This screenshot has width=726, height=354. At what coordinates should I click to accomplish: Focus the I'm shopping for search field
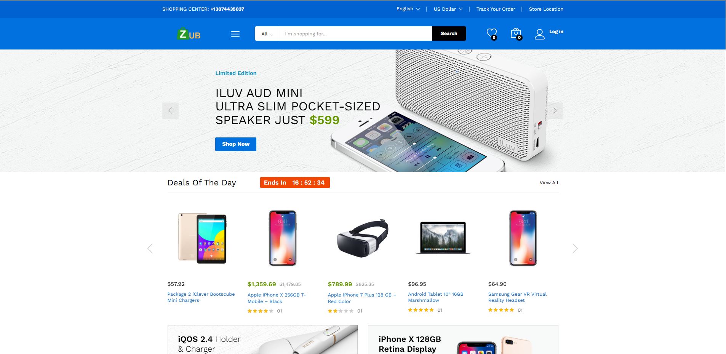(355, 33)
